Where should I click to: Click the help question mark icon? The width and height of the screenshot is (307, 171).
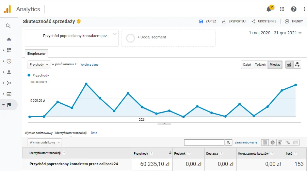(x=293, y=9)
